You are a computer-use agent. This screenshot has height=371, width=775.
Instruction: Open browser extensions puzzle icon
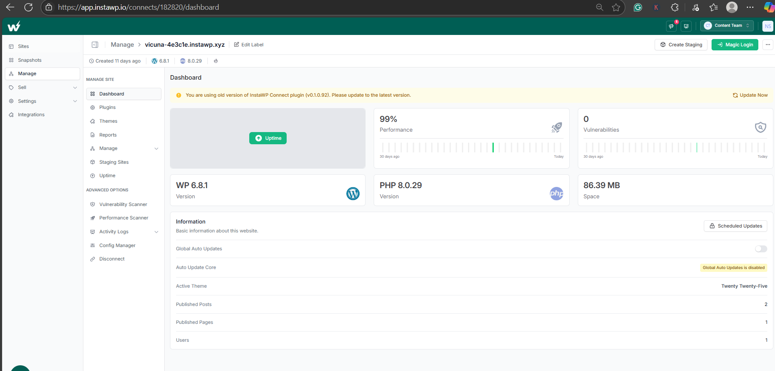[x=675, y=7]
